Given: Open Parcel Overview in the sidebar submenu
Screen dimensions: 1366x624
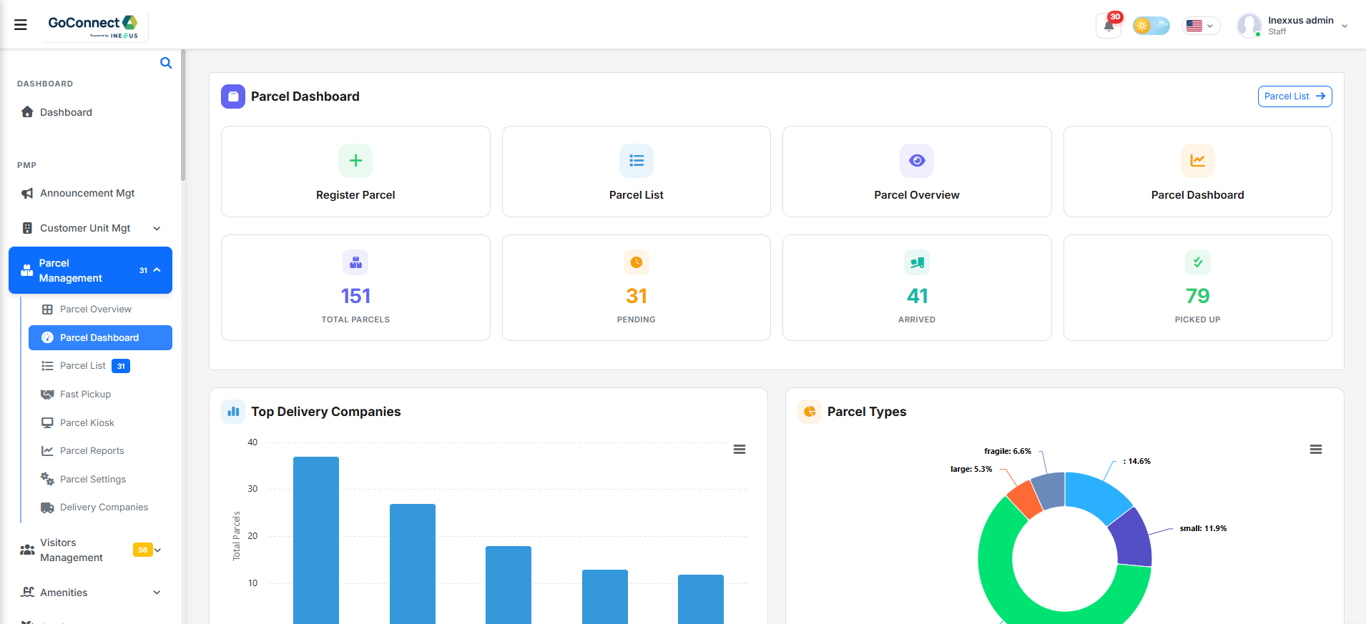Looking at the screenshot, I should (x=95, y=309).
